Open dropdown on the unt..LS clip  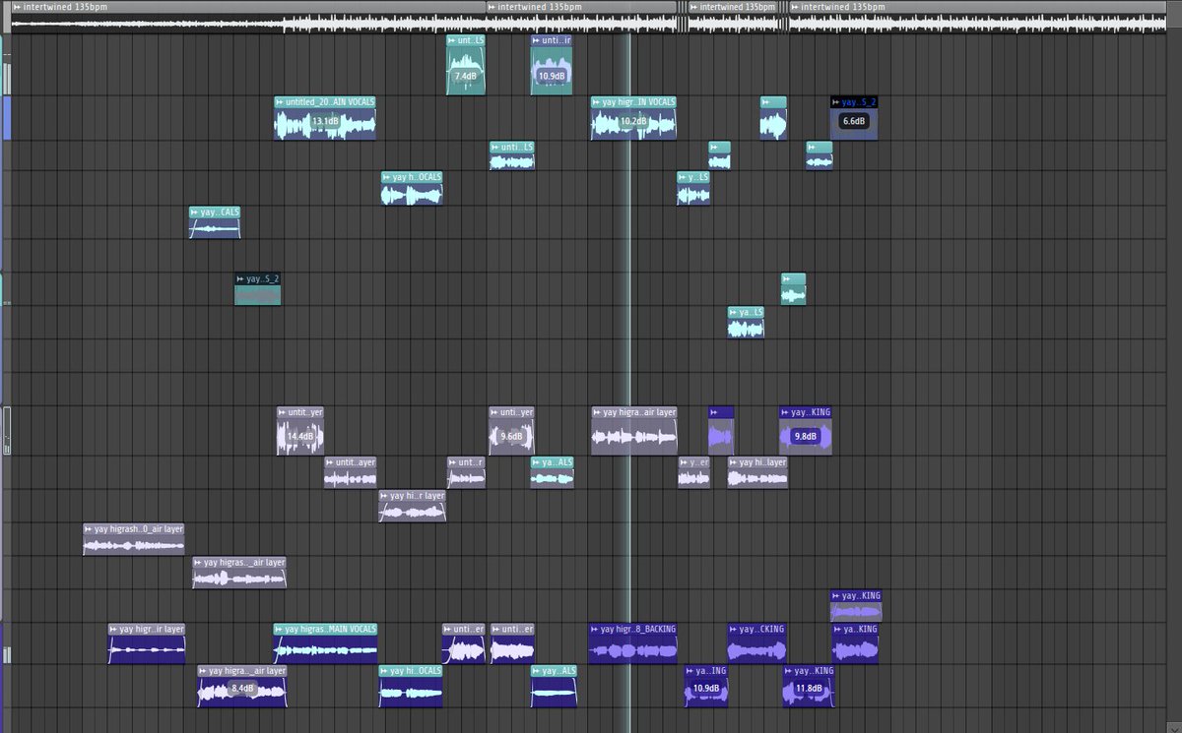452,41
